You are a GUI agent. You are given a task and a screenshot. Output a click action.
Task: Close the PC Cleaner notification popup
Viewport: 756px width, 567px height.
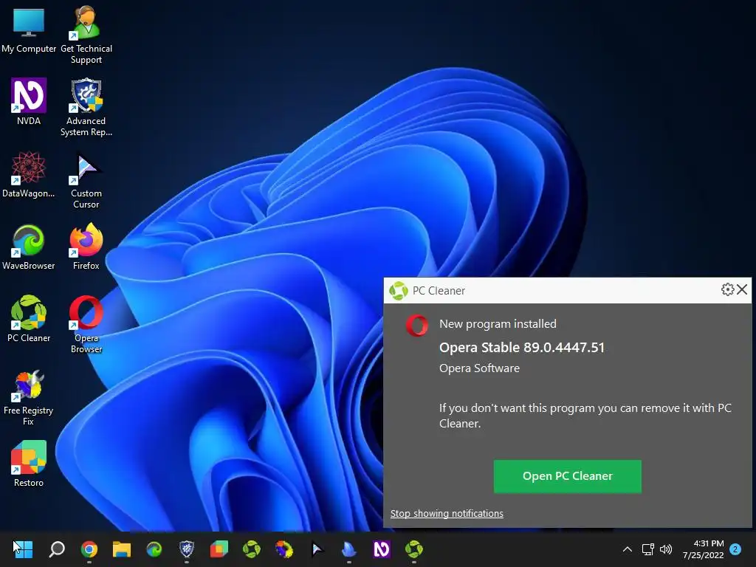pos(743,289)
